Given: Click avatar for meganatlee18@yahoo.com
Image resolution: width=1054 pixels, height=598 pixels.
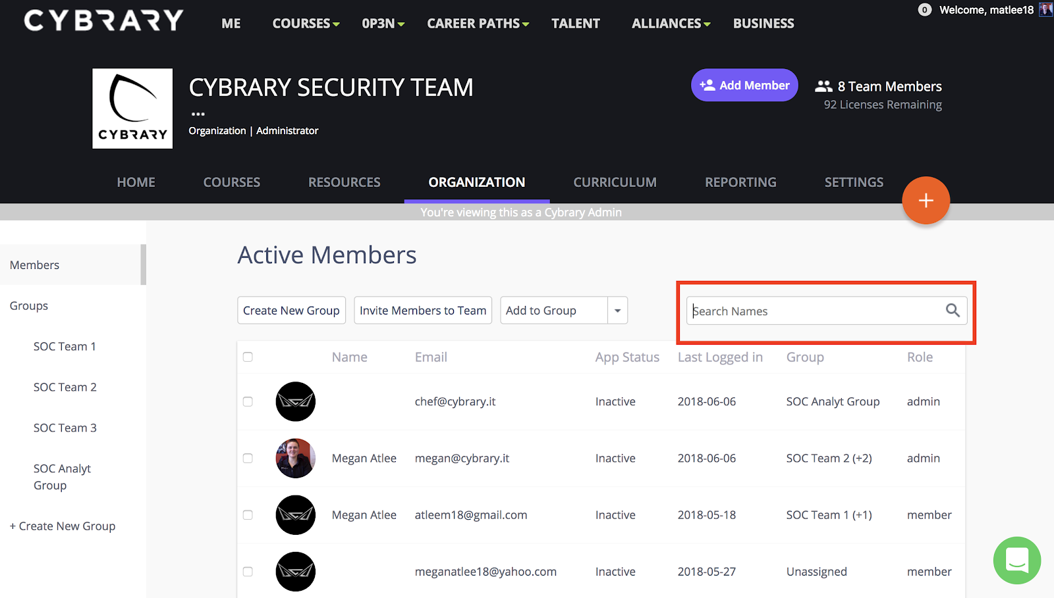Looking at the screenshot, I should [295, 571].
